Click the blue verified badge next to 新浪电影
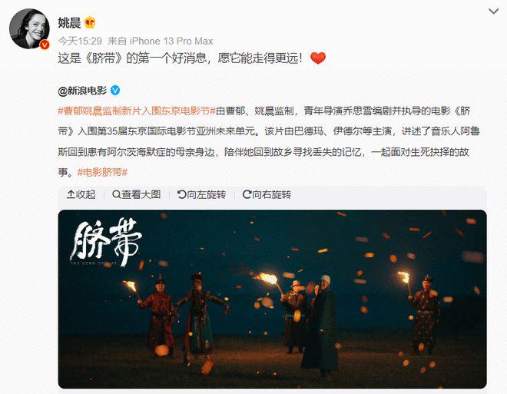Image resolution: width=507 pixels, height=394 pixels. (x=115, y=90)
